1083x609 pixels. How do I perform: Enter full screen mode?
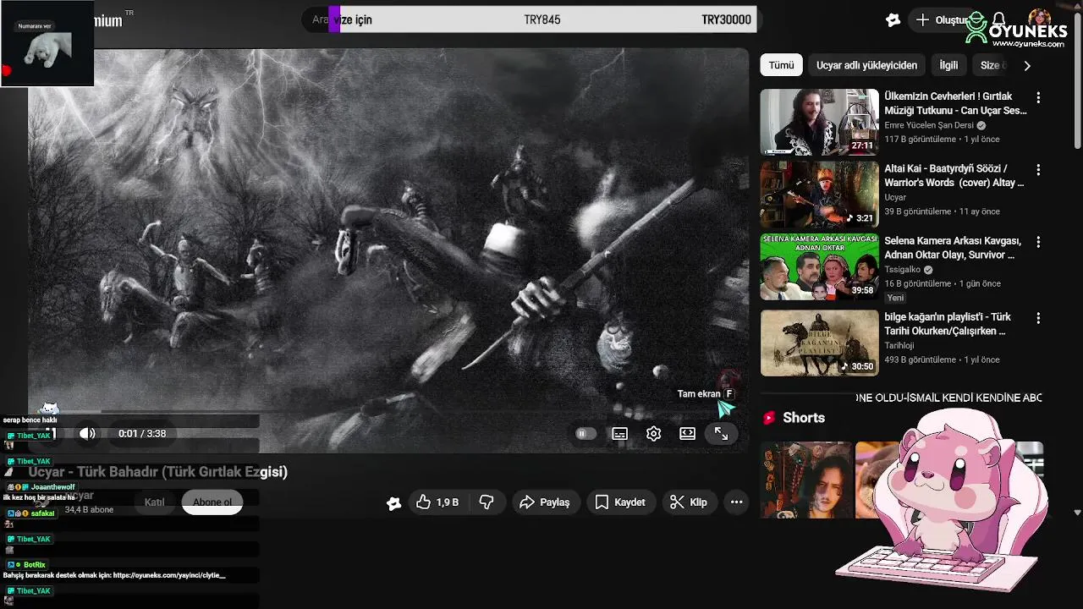point(721,433)
